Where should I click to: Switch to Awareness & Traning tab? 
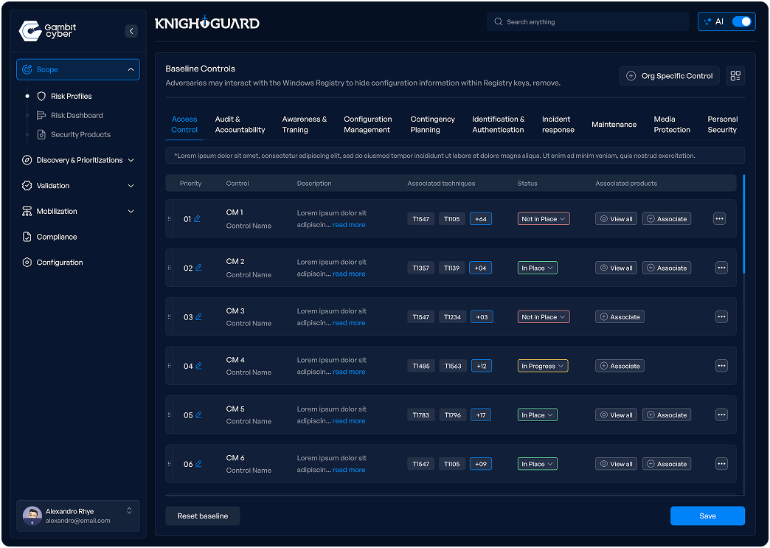[304, 124]
